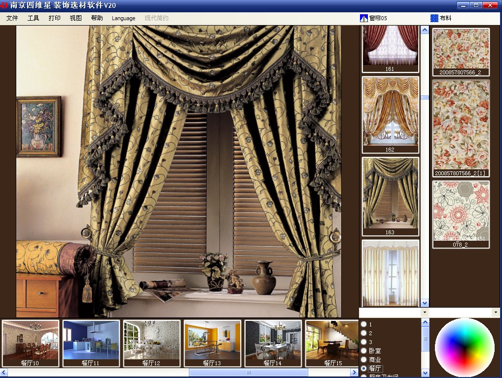The image size is (502, 378).
Task: Select curtain thumbnail 162
Action: [x=390, y=115]
